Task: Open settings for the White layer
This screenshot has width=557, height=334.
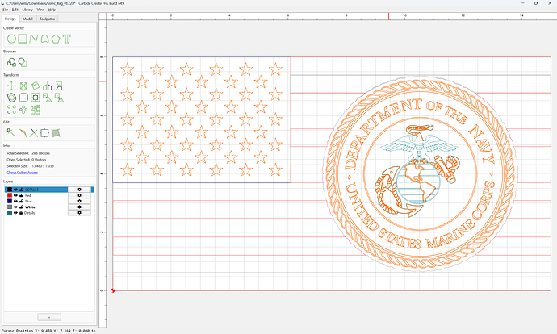Action: [79, 207]
